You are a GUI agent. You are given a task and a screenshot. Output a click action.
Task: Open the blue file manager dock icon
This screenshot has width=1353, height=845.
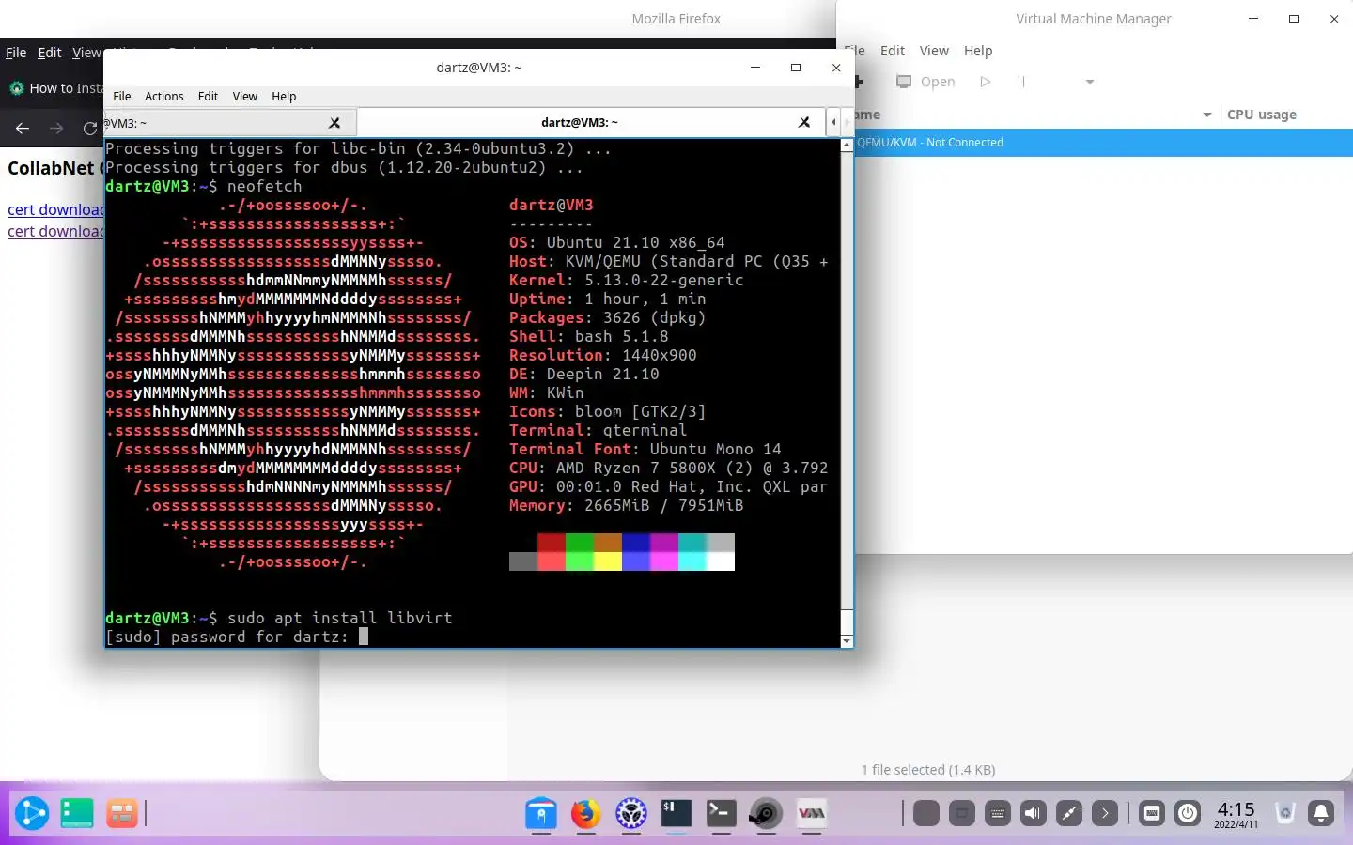[x=541, y=813]
